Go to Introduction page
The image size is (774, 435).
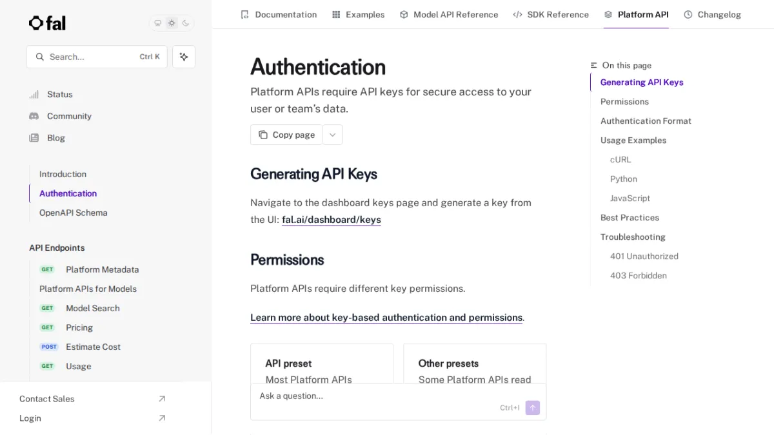coord(63,174)
